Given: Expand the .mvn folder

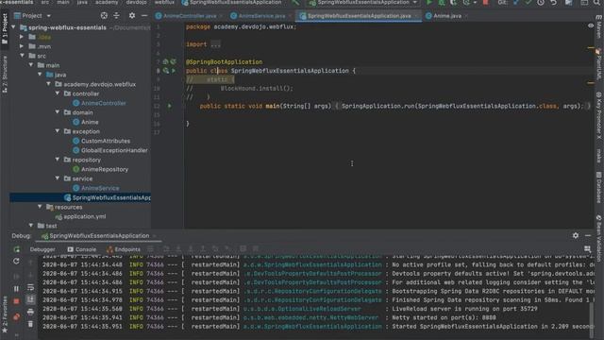Looking at the screenshot, I should (22, 46).
